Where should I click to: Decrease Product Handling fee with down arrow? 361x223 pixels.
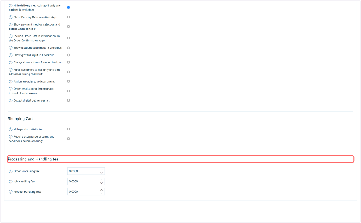(x=102, y=194)
